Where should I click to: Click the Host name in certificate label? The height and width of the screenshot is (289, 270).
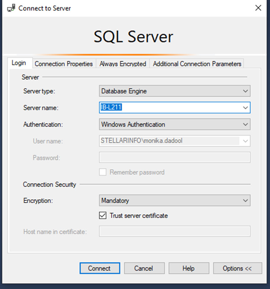point(55,232)
